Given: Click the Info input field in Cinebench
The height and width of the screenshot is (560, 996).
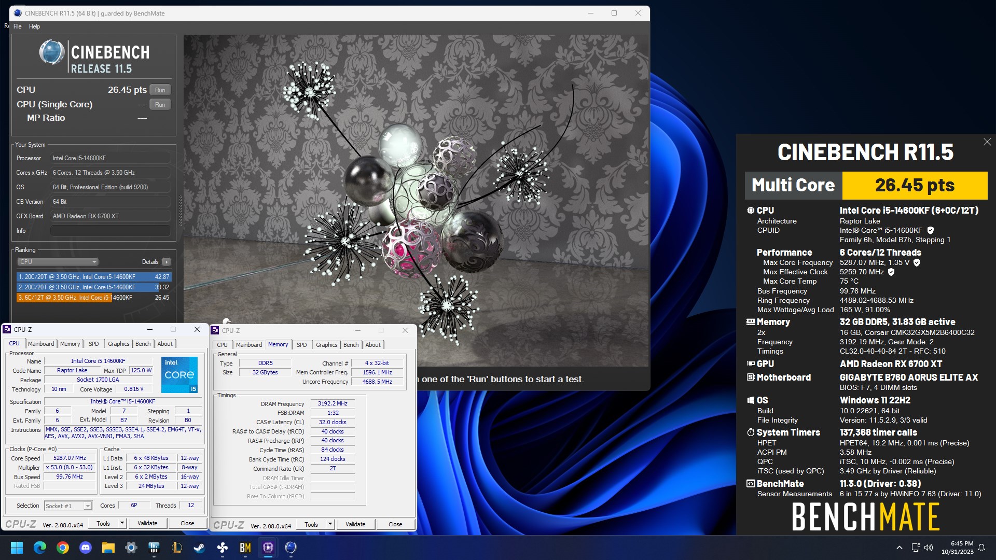Looking at the screenshot, I should click(110, 231).
